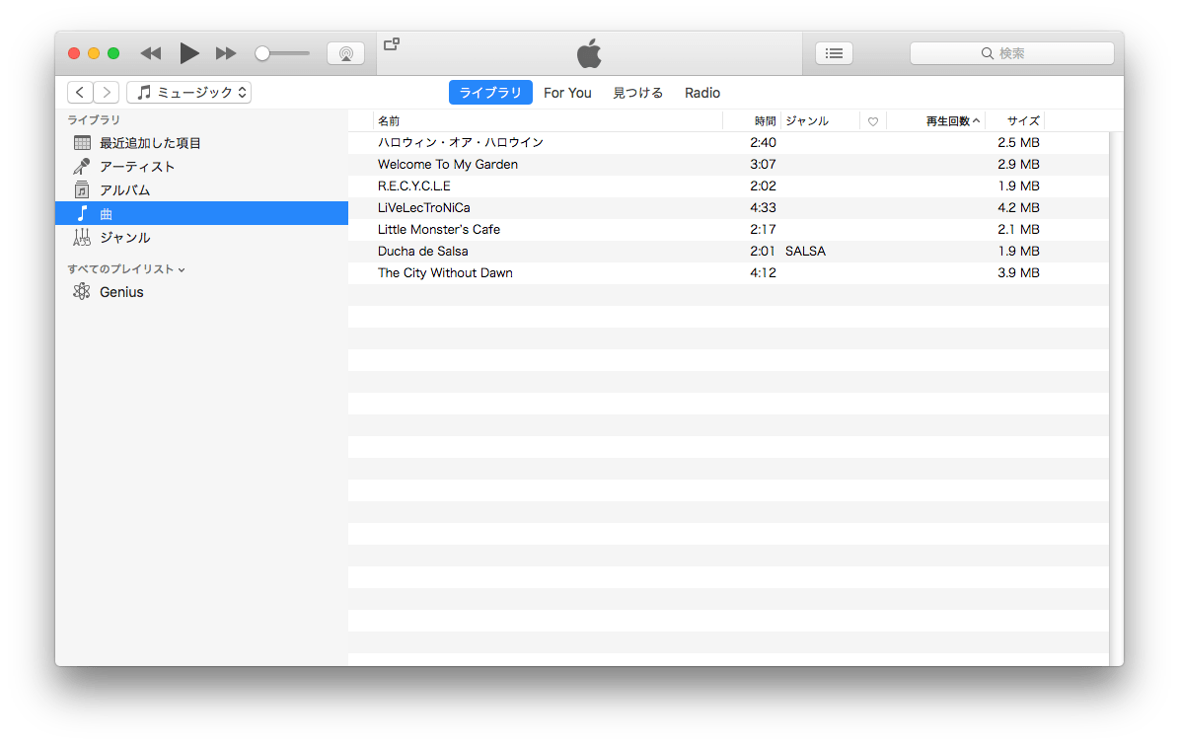Click the 2:17 duration value
Image resolution: width=1179 pixels, height=745 pixels.
763,230
